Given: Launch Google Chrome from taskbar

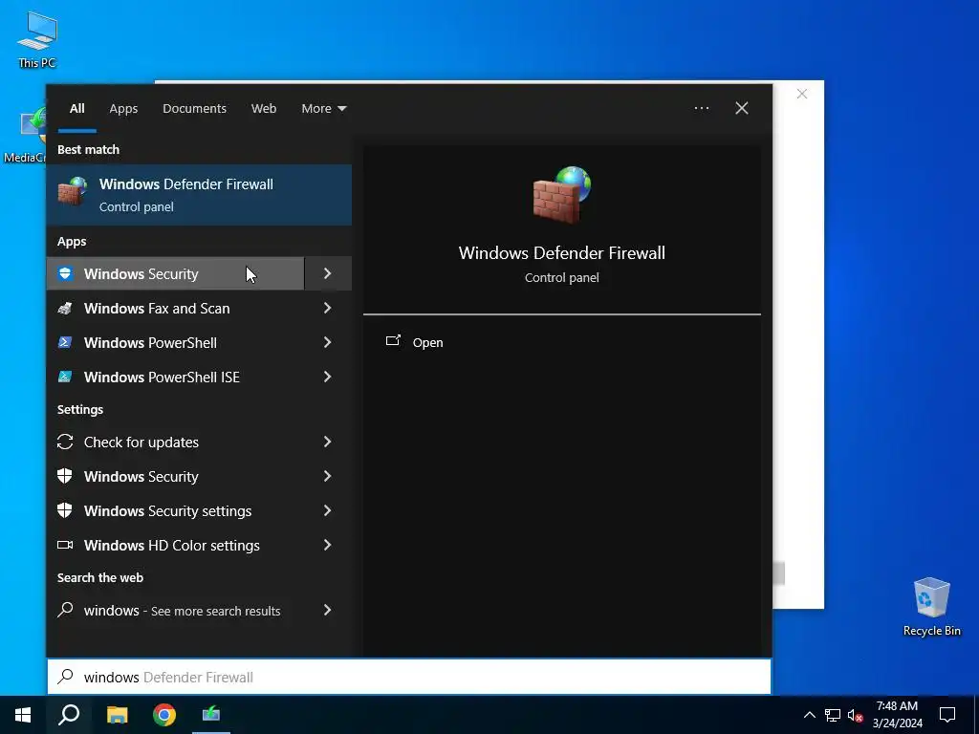Looking at the screenshot, I should 164,715.
